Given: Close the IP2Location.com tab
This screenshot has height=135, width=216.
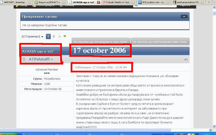Looking at the screenshot, I should (x=168, y=3).
